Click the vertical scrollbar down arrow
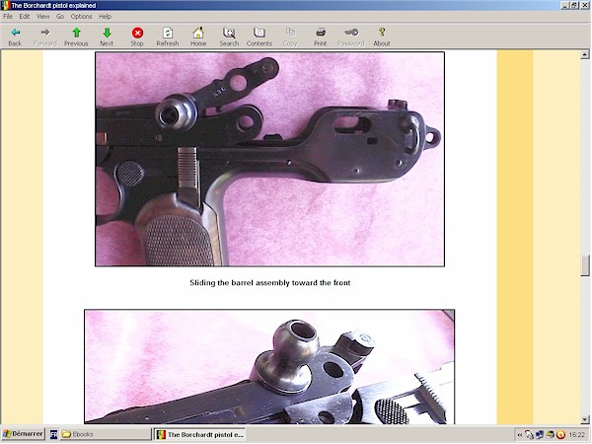Viewport: 592px width, 444px height. point(585,419)
